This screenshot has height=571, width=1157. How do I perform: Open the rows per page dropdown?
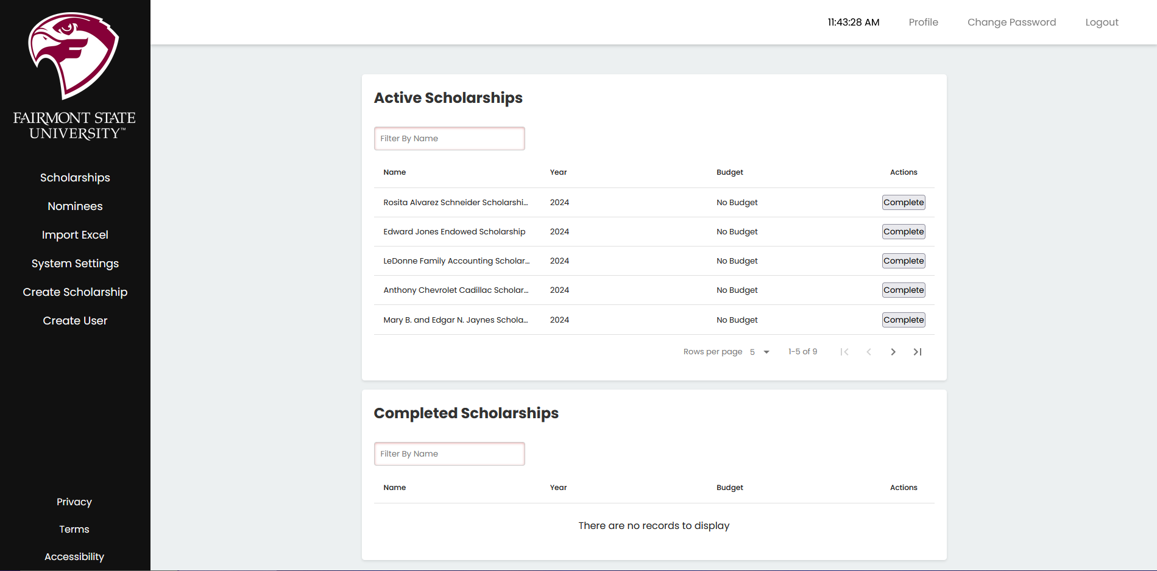tap(760, 352)
